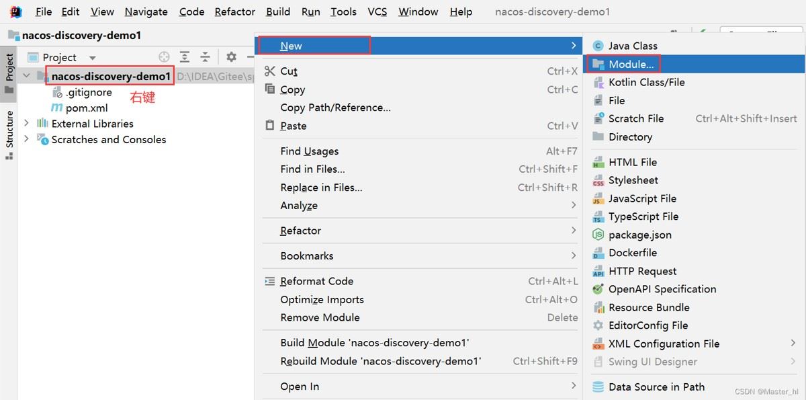The image size is (806, 400).
Task: Expand XML Configuration File submenu arrow
Action: pos(794,343)
